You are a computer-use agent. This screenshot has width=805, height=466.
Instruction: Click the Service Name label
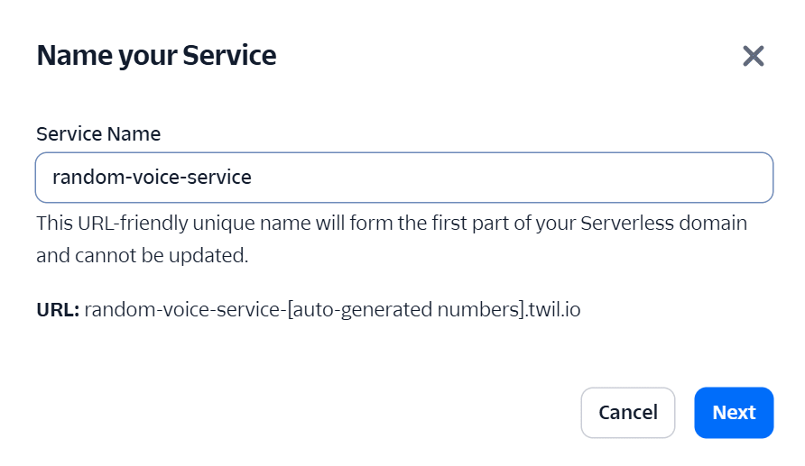tap(98, 134)
